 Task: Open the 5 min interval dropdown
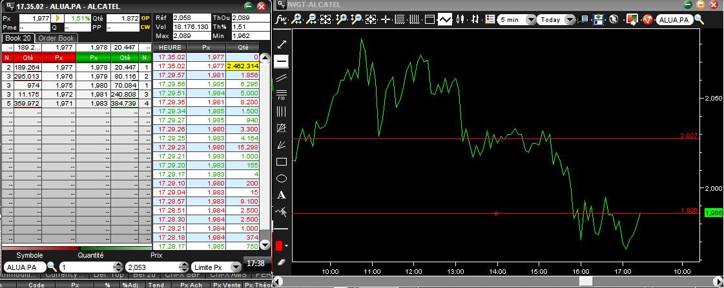click(x=531, y=20)
